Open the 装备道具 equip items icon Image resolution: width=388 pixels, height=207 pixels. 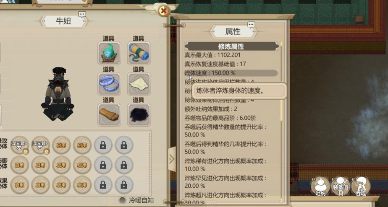click(x=341, y=186)
